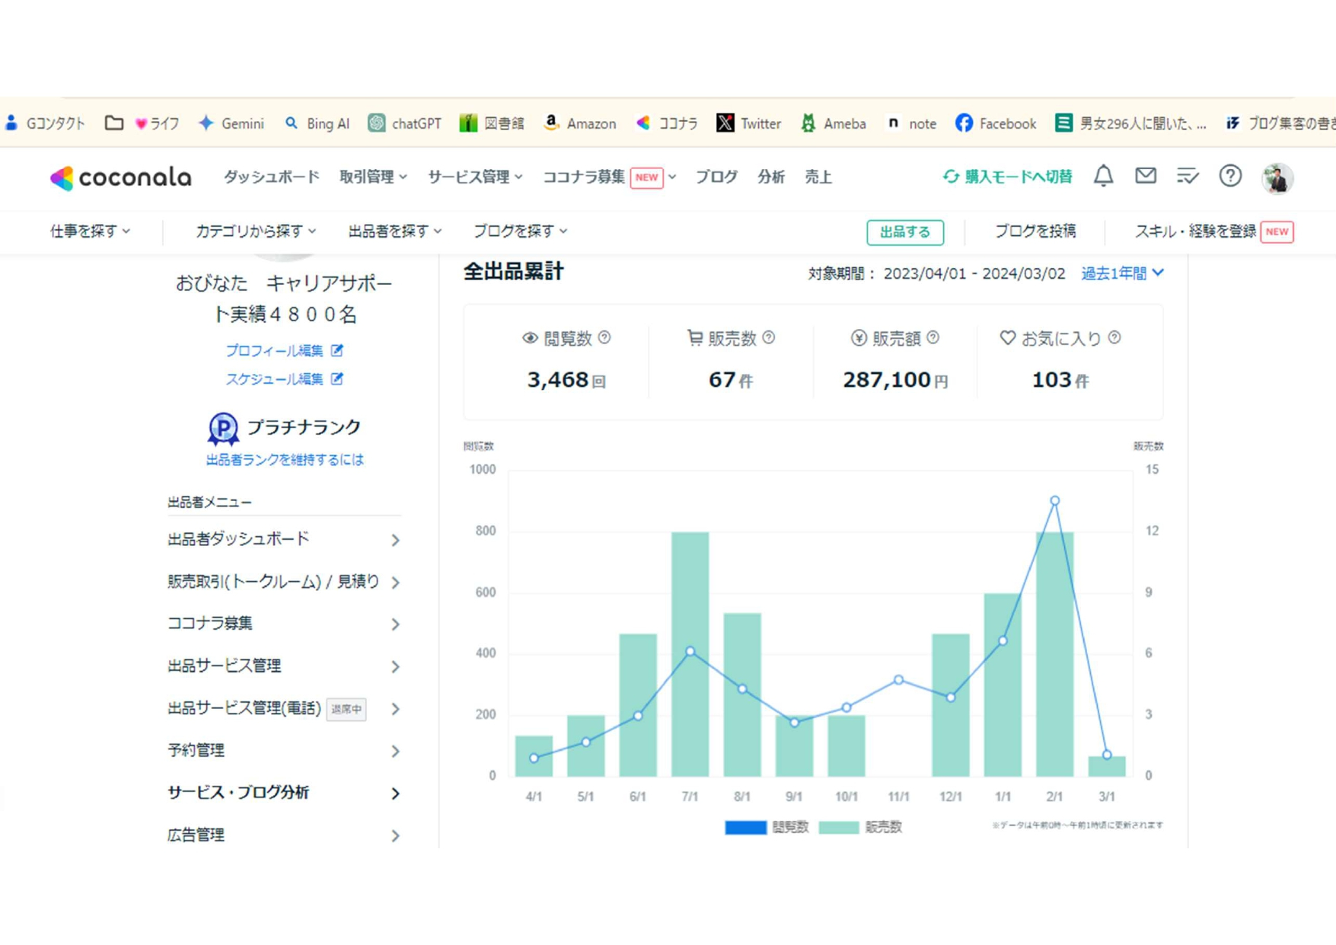Click the help icon beside 閲覧数
The width and height of the screenshot is (1336, 945).
(604, 337)
